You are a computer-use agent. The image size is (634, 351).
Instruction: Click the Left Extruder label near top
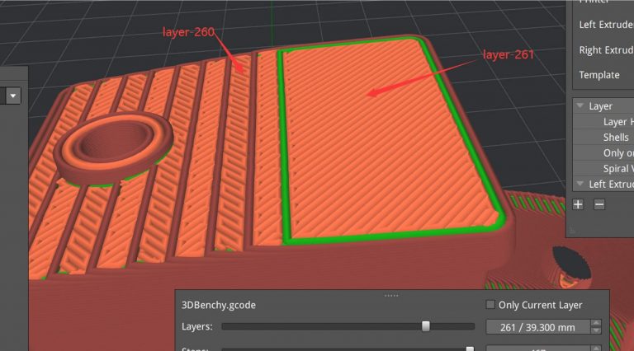pos(606,25)
